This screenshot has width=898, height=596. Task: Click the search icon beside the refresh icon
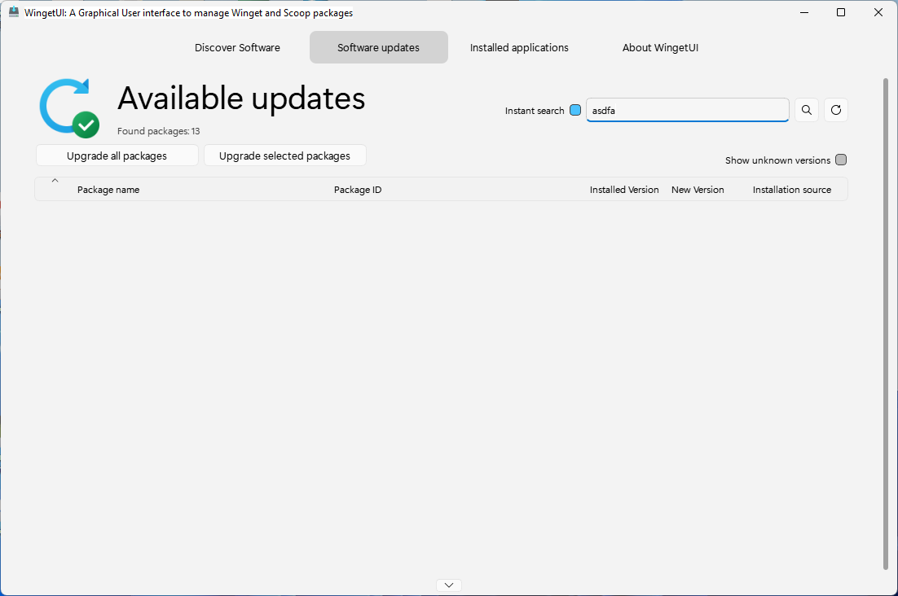[806, 109]
